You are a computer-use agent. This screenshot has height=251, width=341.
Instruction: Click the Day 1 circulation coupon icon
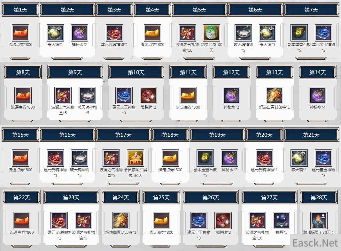pyautogui.click(x=20, y=33)
